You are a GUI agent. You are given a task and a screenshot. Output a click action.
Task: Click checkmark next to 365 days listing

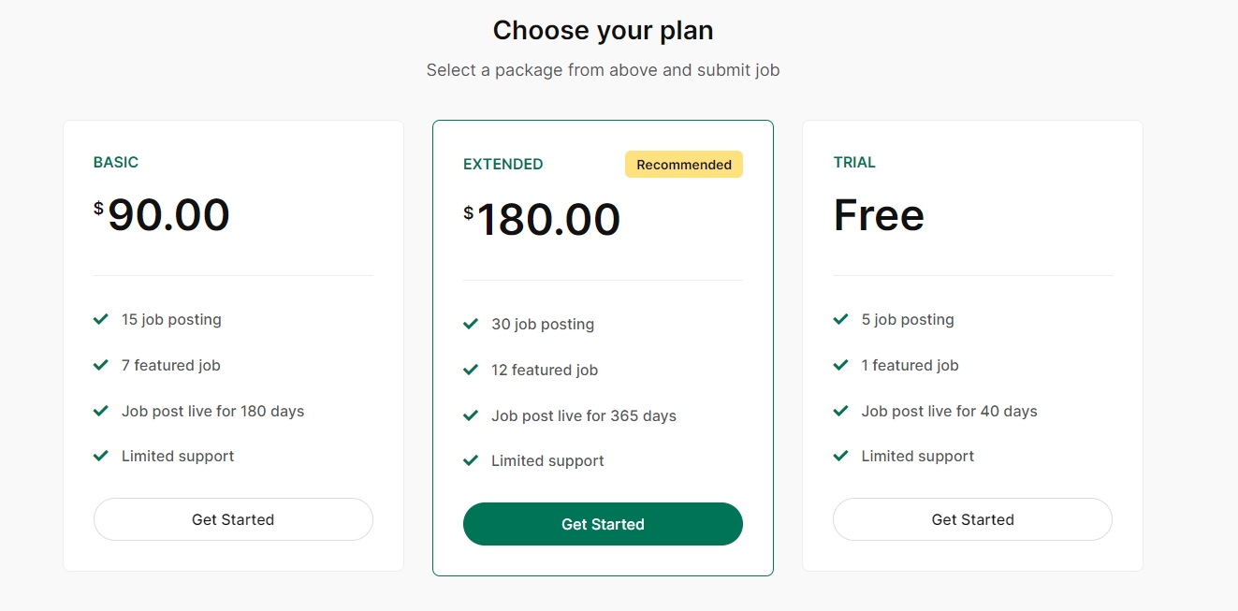(x=471, y=415)
